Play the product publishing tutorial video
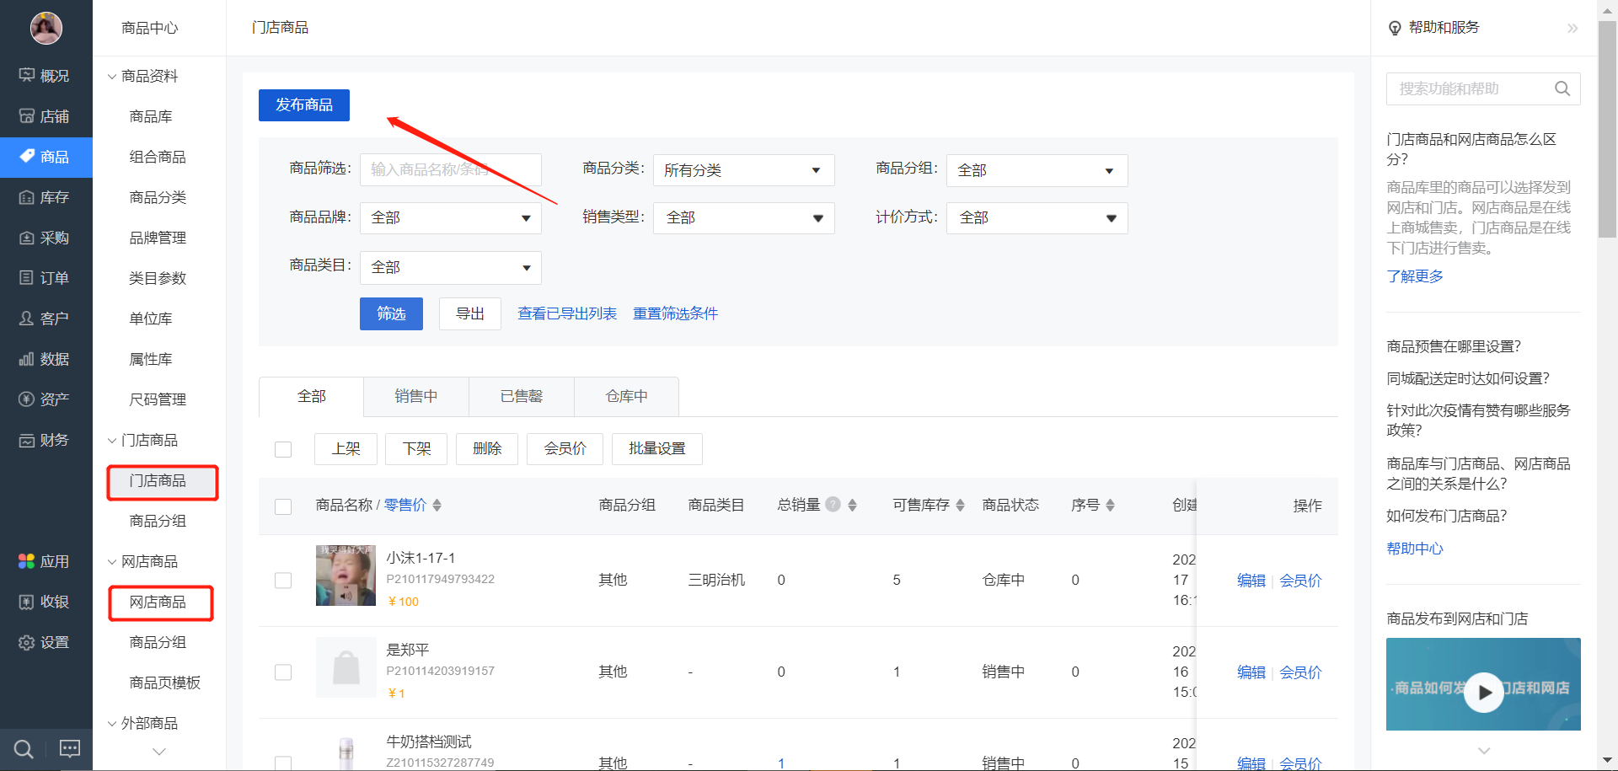 (1483, 693)
